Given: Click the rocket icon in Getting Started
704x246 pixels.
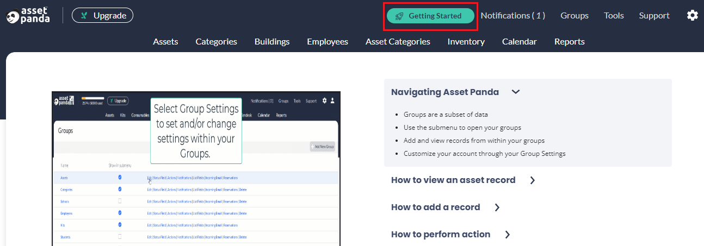Looking at the screenshot, I should 399,16.
